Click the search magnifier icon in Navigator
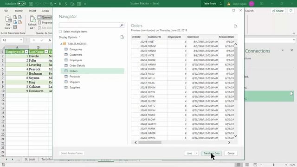The height and width of the screenshot is (167, 297). tap(122, 25)
